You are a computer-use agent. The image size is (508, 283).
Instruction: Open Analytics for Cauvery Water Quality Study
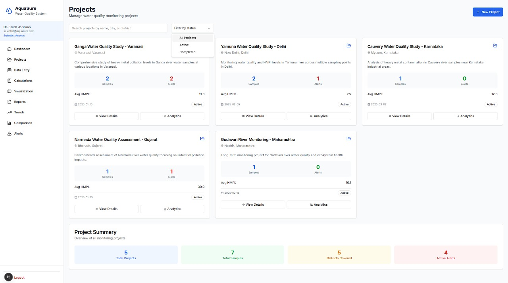[x=465, y=116]
